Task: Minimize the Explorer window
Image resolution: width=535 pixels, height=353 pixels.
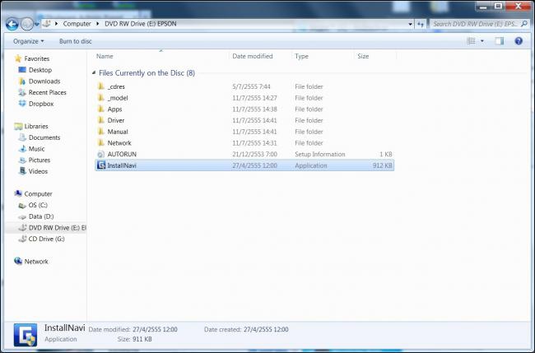Action: pos(483,6)
